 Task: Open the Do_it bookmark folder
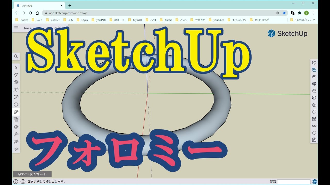pos(37,20)
